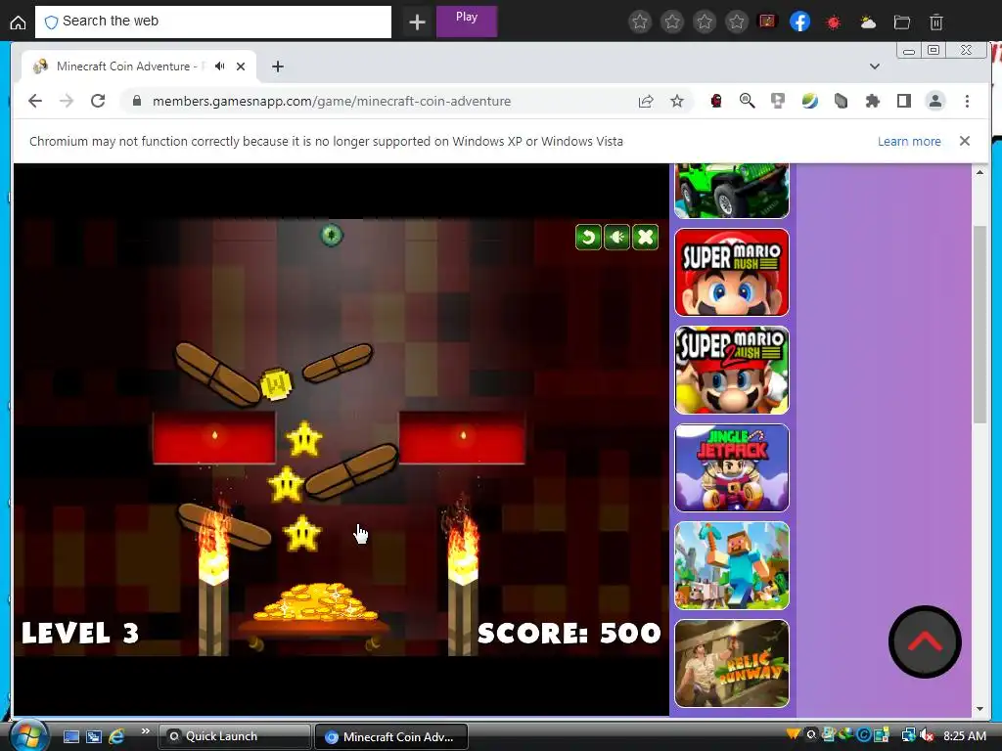Open the Extensions puzzle piece menu
This screenshot has width=1002, height=751.
872,101
